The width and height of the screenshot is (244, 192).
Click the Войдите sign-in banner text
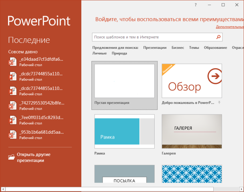169,19
